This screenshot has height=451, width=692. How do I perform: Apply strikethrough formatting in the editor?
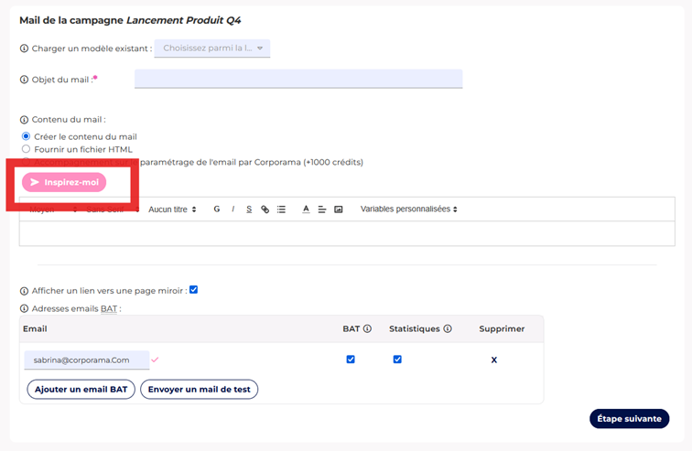click(249, 209)
